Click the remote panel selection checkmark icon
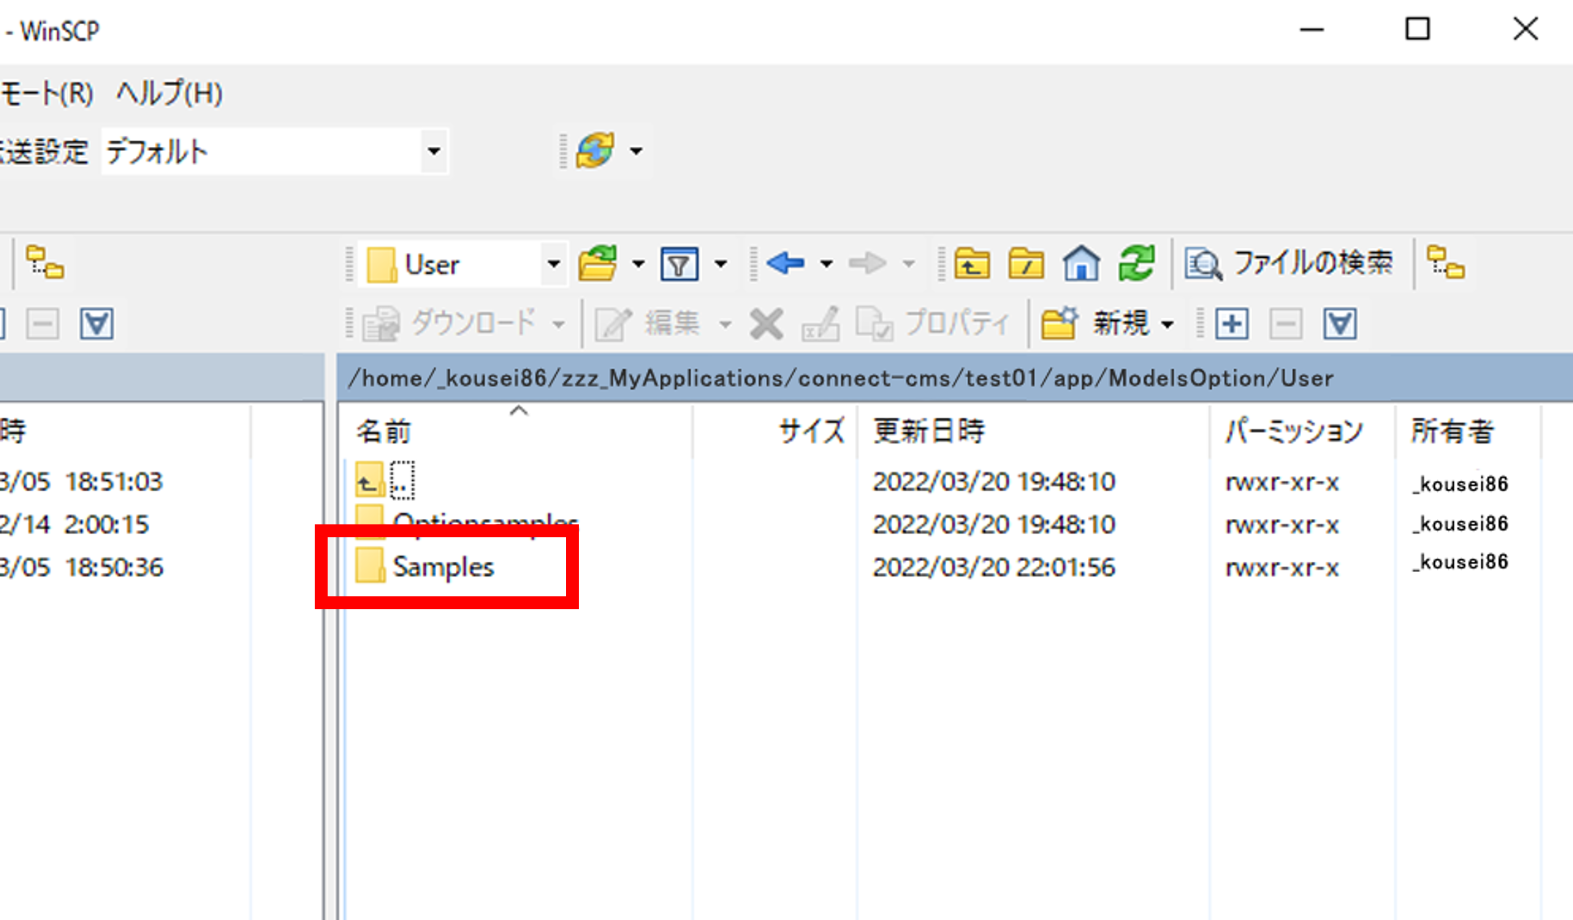1573x920 pixels. tap(1339, 324)
